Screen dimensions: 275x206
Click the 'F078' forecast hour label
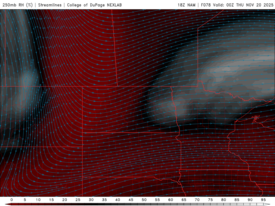coord(206,5)
